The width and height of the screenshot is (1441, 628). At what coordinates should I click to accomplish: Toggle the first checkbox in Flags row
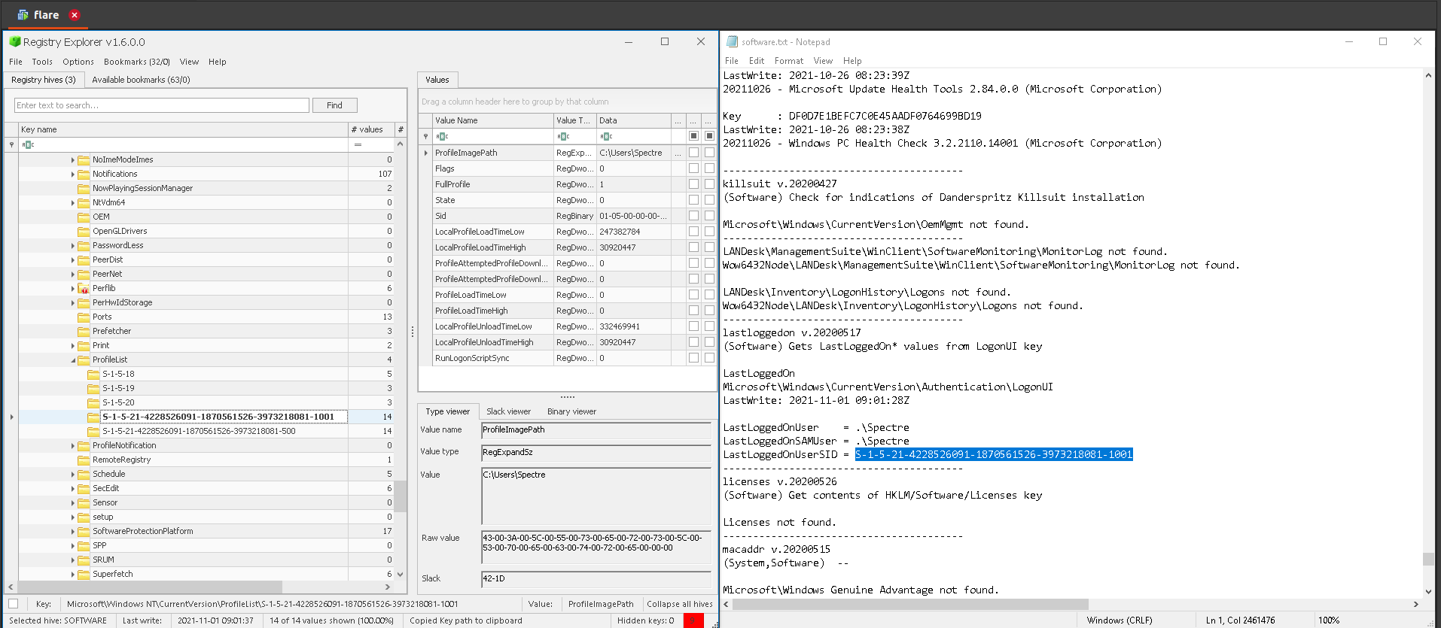(x=693, y=168)
